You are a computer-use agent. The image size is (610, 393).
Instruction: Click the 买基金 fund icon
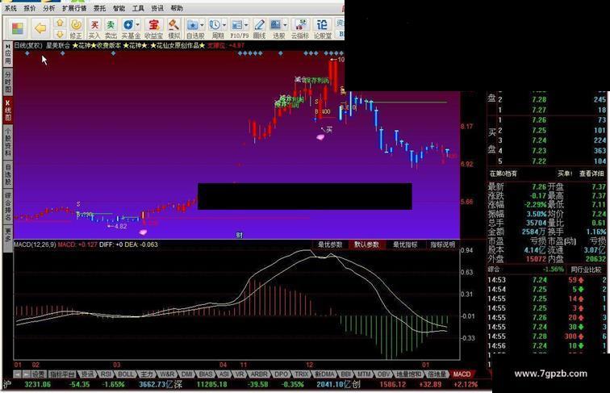(x=128, y=25)
